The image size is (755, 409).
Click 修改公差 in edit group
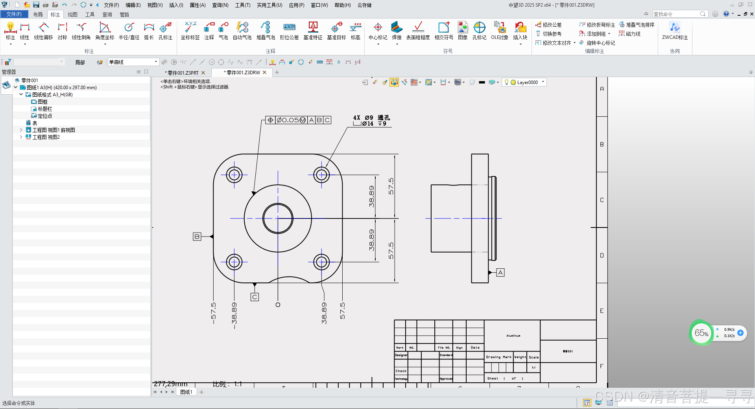tap(548, 25)
